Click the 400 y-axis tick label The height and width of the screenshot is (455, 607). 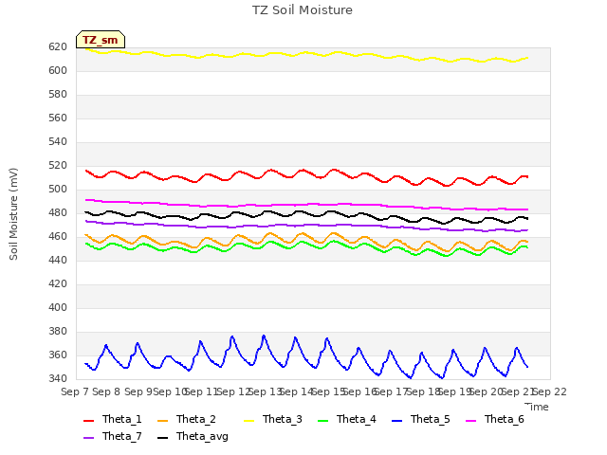58,307
